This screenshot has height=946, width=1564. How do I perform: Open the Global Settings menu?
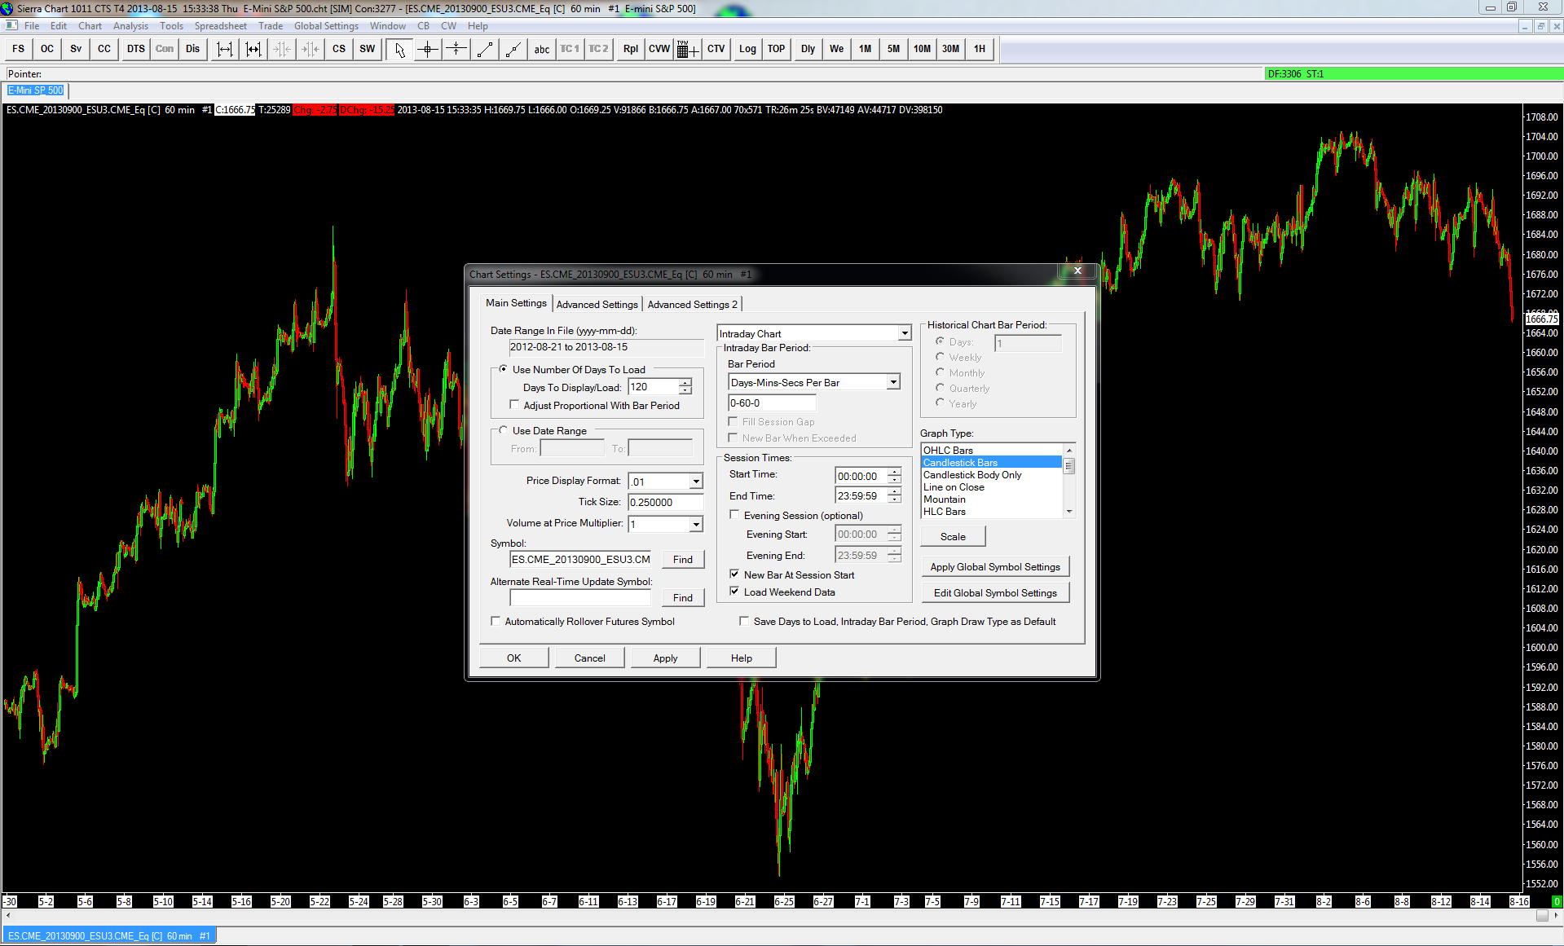[x=326, y=26]
